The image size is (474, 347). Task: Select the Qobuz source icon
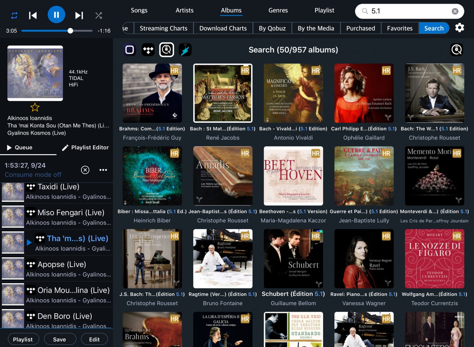[167, 50]
